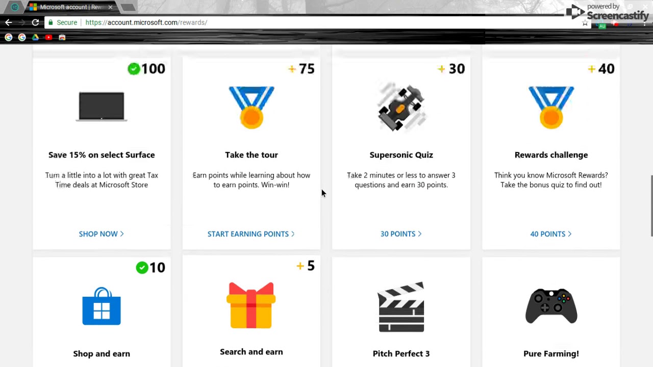Click Pure Farming! title
This screenshot has width=653, height=367.
551,354
